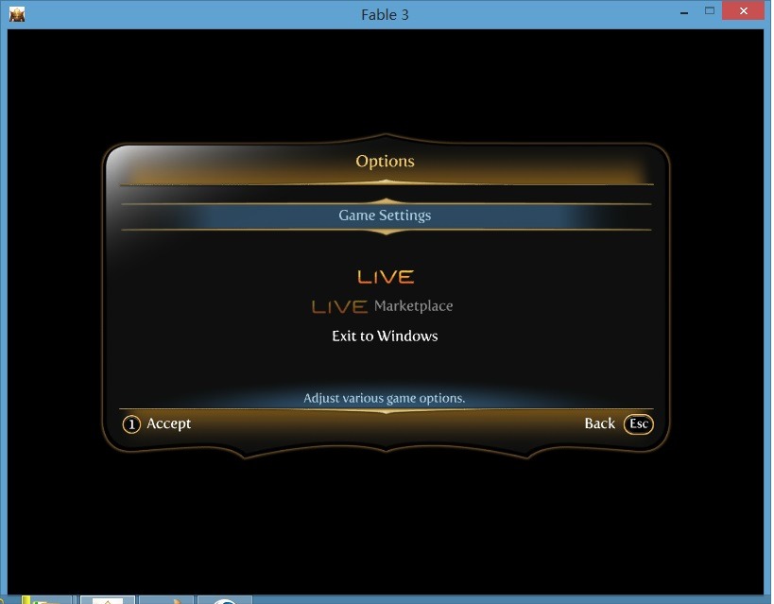Select the Game Settings menu entry
Screen dimensions: 774x604
coord(386,216)
